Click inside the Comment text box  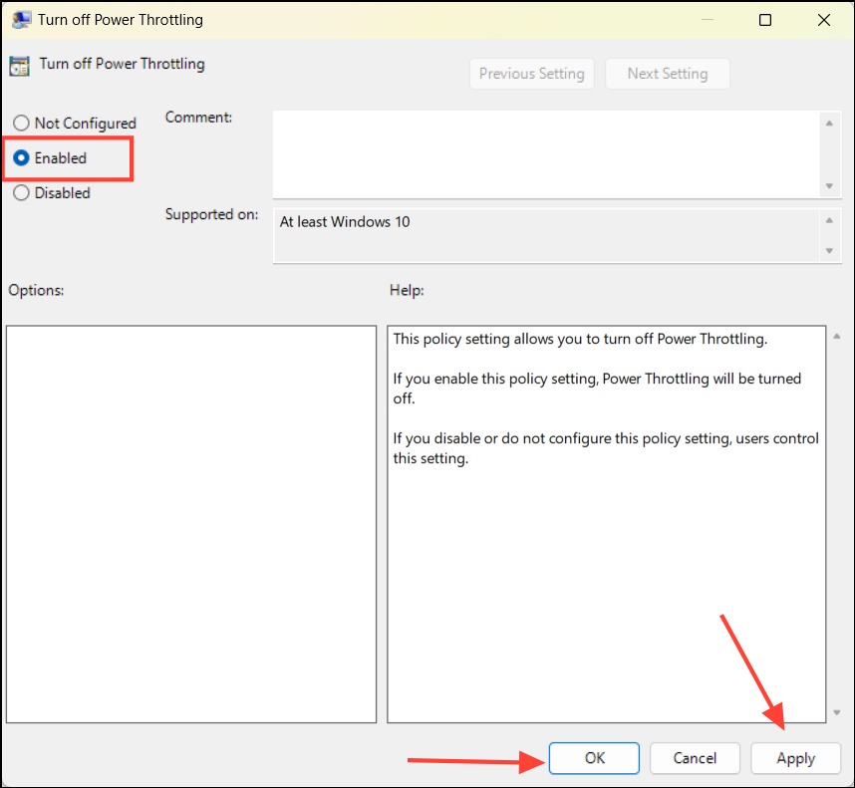click(x=546, y=154)
